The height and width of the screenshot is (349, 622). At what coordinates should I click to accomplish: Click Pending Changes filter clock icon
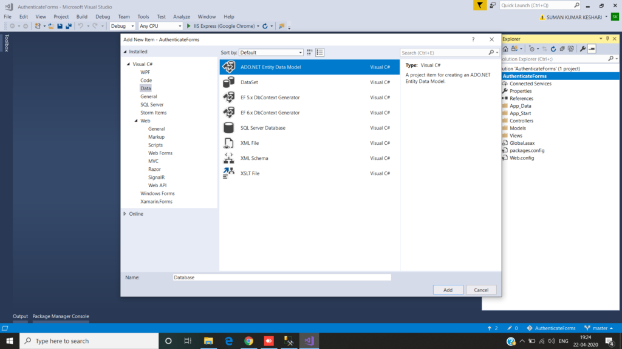tap(532, 48)
